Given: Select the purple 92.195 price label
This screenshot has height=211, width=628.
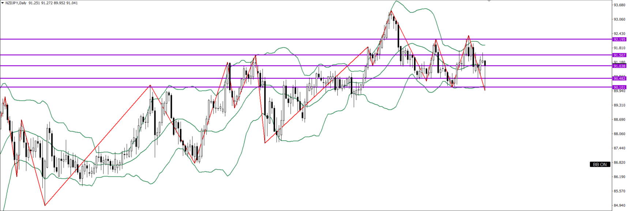Looking at the screenshot, I should click(x=619, y=39).
